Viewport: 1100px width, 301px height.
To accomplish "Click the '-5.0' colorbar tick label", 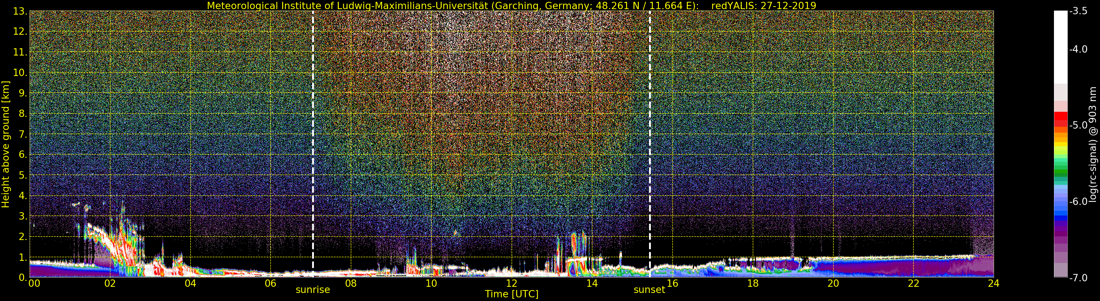I will pyautogui.click(x=1078, y=126).
